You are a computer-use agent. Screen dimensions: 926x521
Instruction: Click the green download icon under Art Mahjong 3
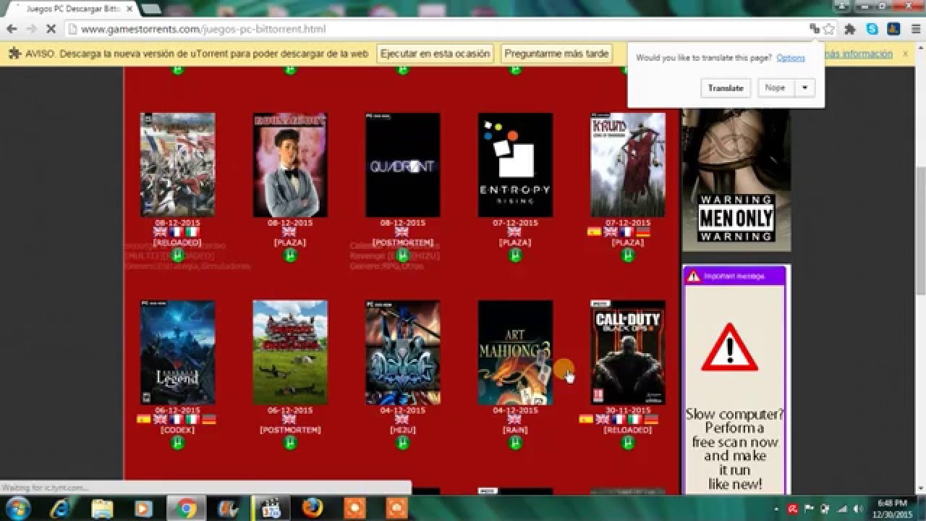tap(515, 442)
